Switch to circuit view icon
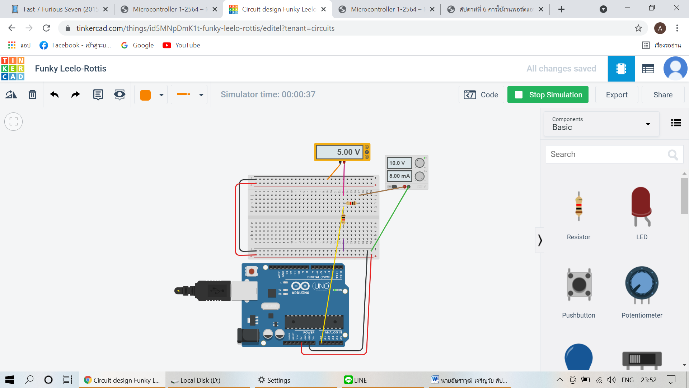Screen dimensions: 689x388 click(621, 69)
